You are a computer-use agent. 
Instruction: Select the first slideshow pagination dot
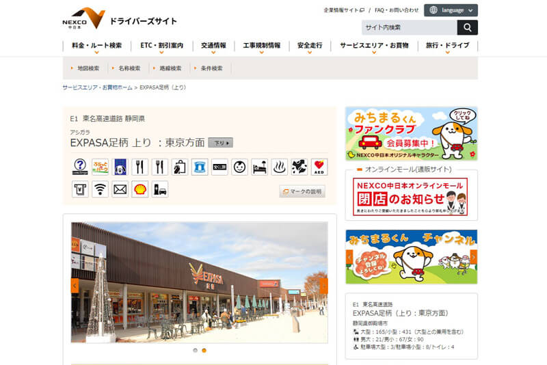195,350
